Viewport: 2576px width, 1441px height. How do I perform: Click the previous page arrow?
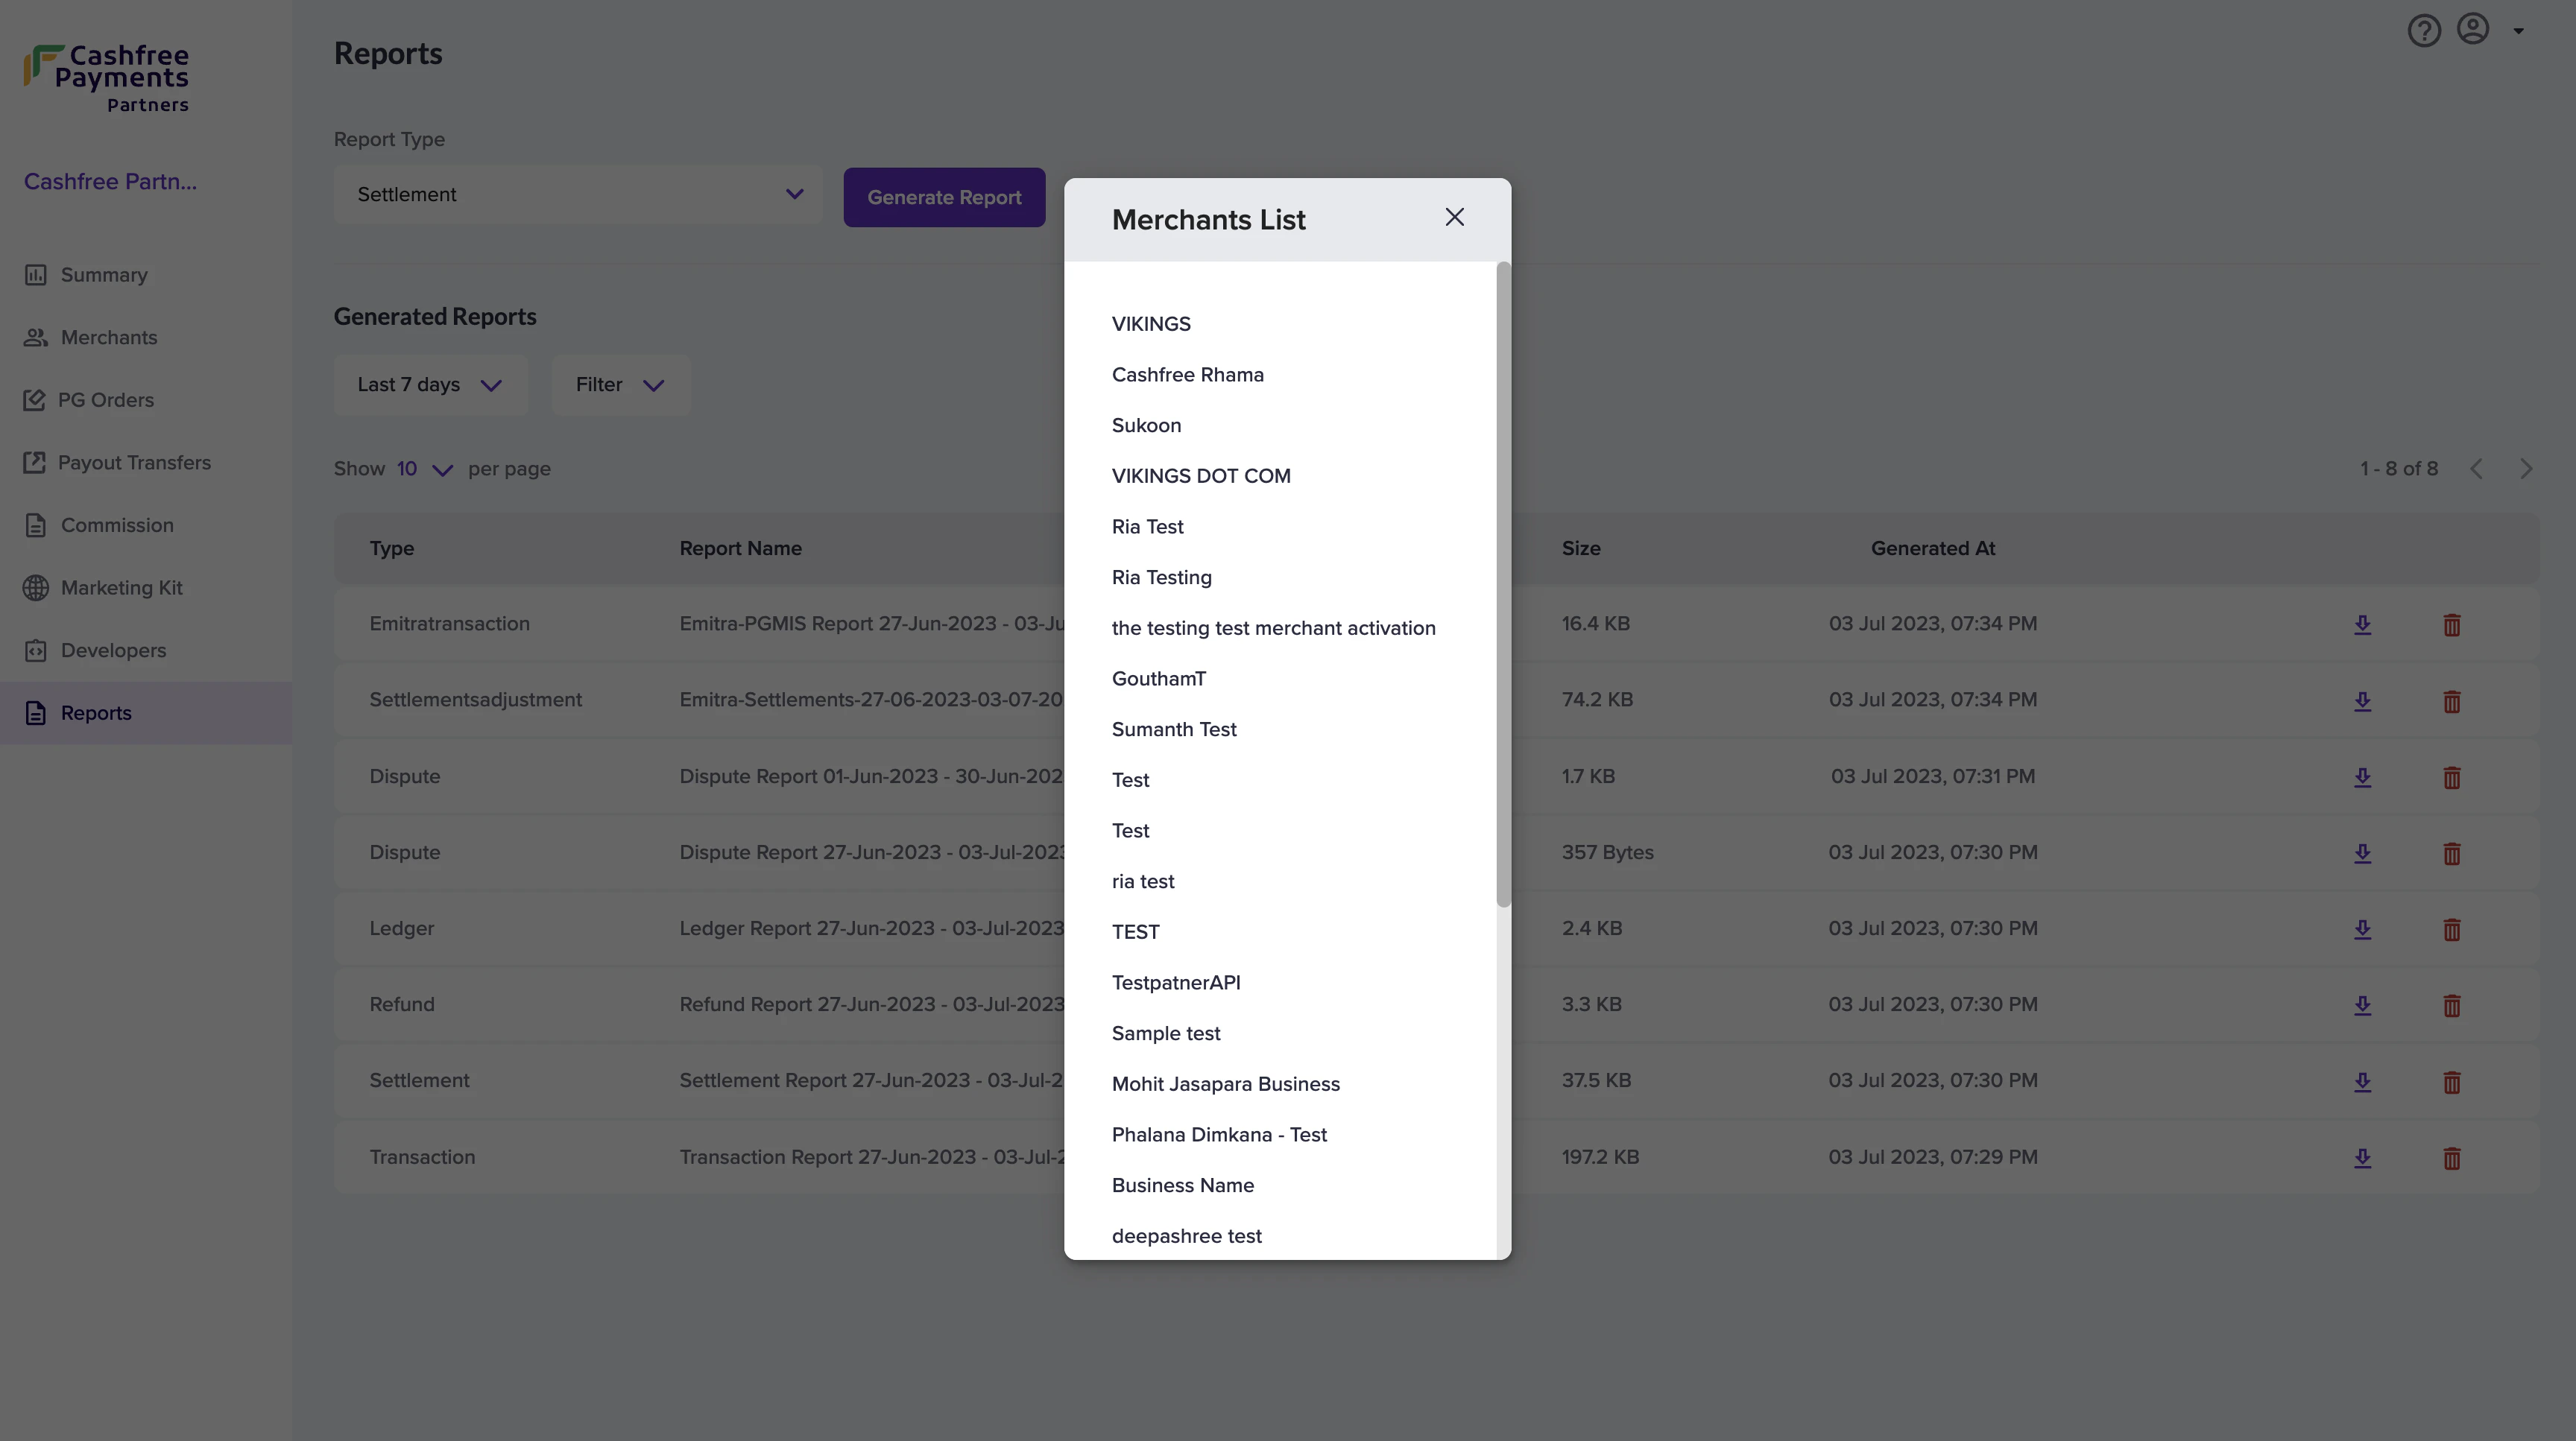[x=2476, y=469]
